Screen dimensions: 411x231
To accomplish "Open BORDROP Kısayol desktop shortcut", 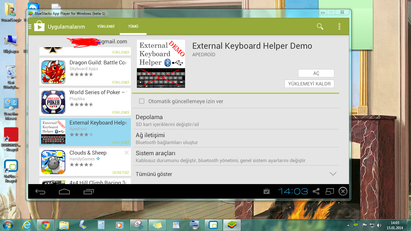I will point(11,139).
